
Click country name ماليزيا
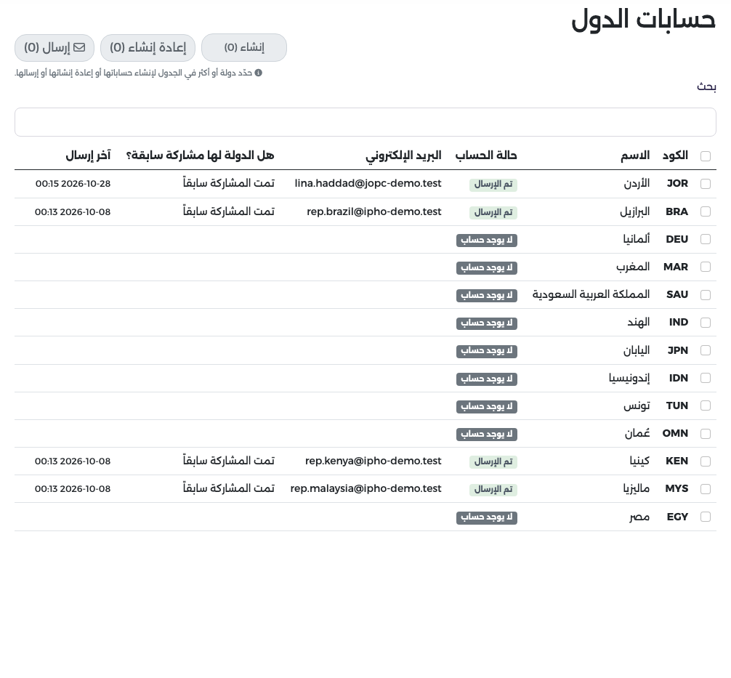(x=637, y=488)
